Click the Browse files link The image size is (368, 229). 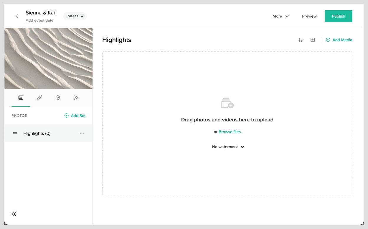pyautogui.click(x=230, y=132)
